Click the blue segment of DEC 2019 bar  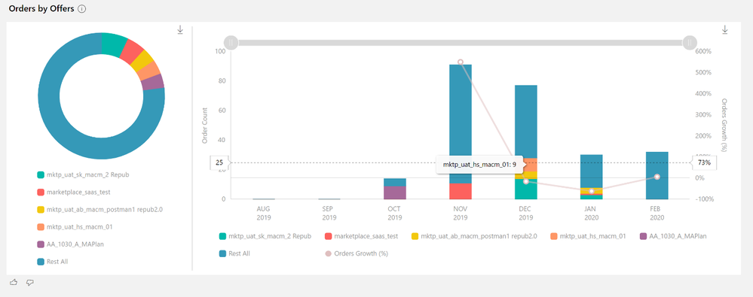[526, 122]
